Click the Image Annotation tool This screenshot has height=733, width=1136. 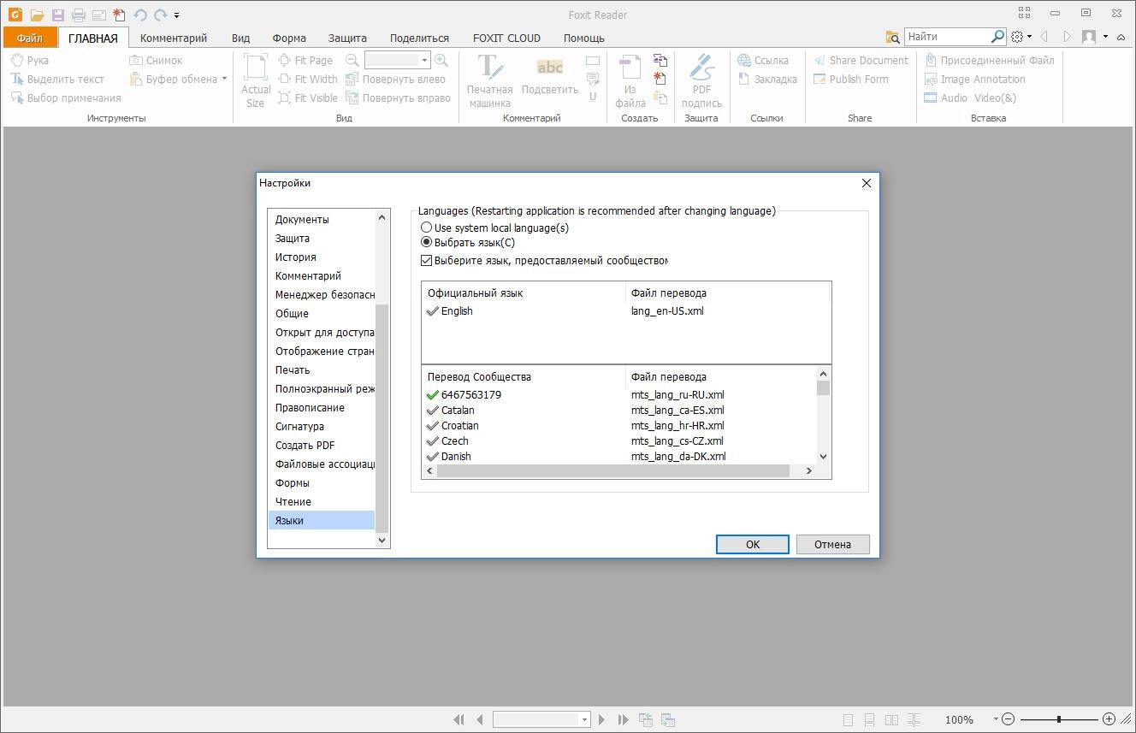click(x=974, y=79)
